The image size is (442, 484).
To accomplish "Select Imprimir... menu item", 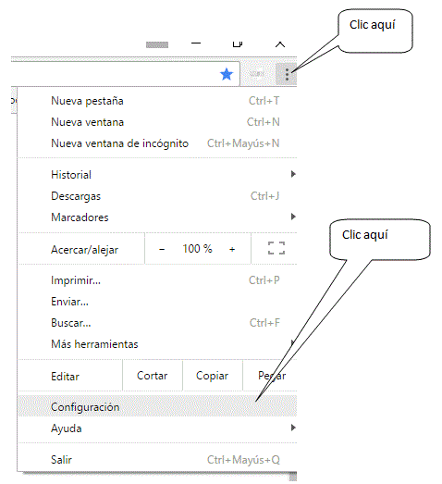I will (157, 280).
